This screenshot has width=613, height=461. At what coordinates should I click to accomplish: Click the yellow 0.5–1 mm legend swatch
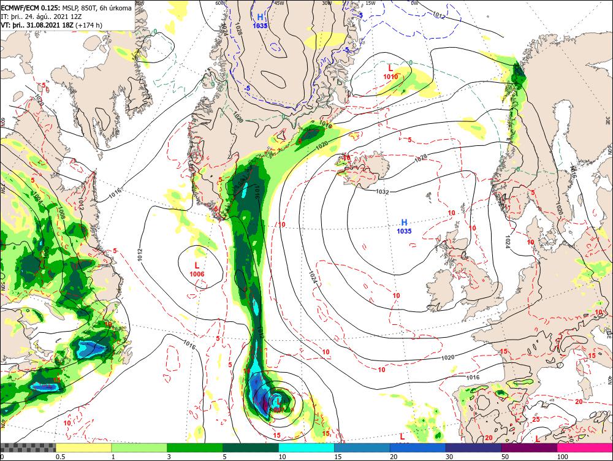click(x=83, y=448)
